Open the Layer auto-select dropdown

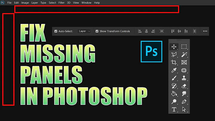[84, 31]
